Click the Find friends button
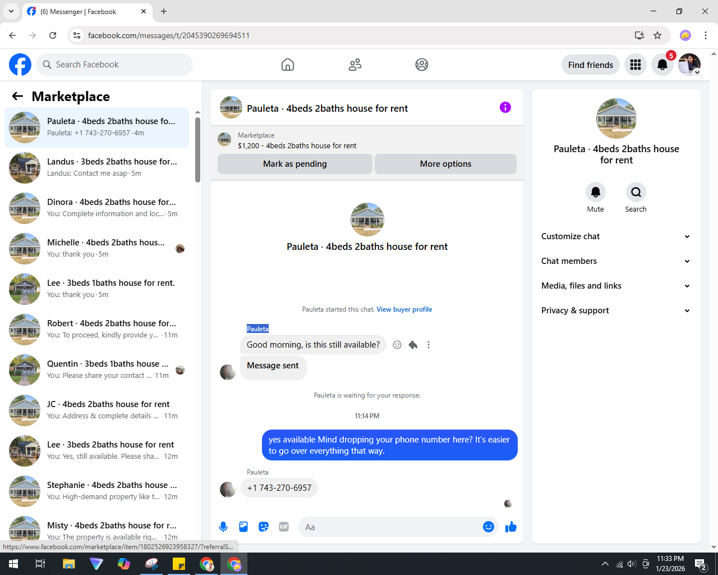The height and width of the screenshot is (575, 718). tap(591, 65)
